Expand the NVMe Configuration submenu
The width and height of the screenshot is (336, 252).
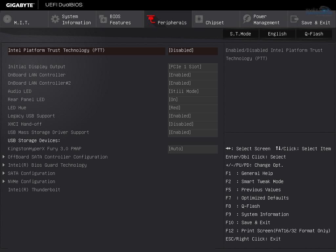[31, 182]
